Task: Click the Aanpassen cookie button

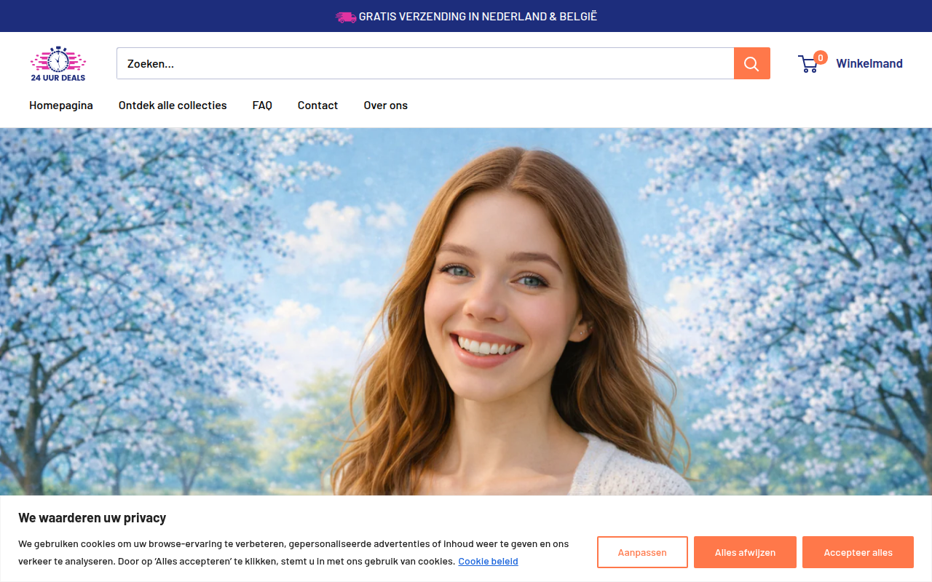Action: 642,552
